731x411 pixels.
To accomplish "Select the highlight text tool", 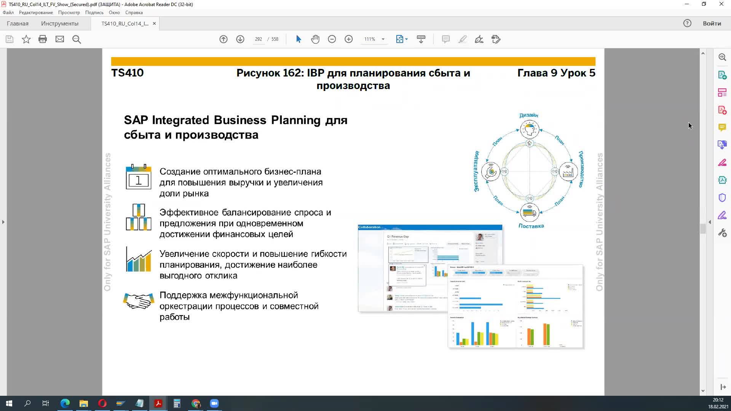I will coord(463,39).
